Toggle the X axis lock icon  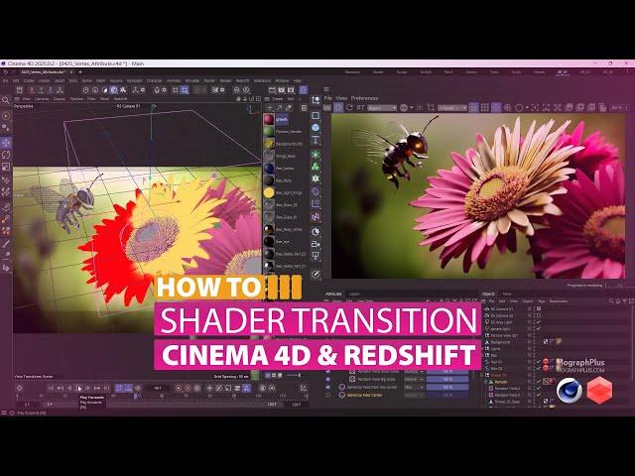[x=32, y=90]
